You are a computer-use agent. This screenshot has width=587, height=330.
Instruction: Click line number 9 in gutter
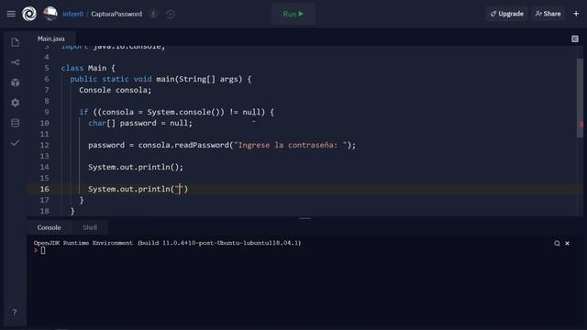click(x=47, y=112)
